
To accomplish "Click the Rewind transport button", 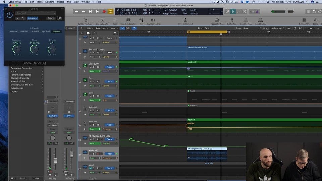I will (x=76, y=11).
